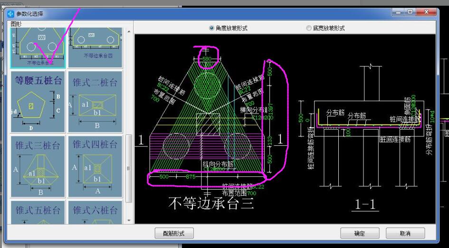Edit the left 布置范围 value 700
Screen dimensions: 449x248
pyautogui.click(x=155, y=99)
